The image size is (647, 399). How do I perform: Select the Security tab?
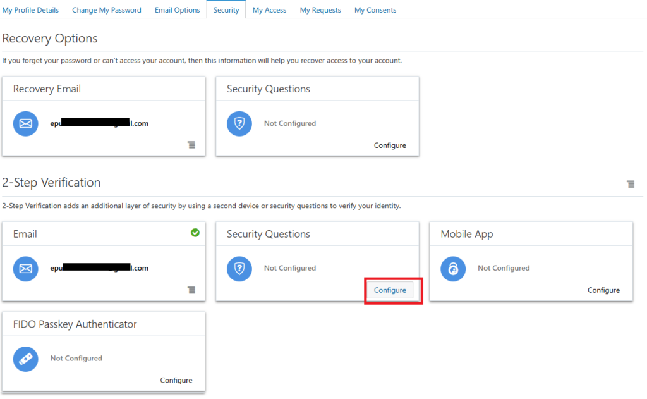226,10
